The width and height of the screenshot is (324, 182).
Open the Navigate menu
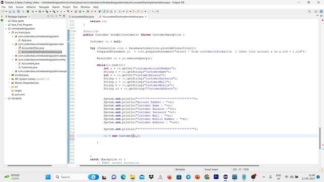pyautogui.click(x=44, y=7)
